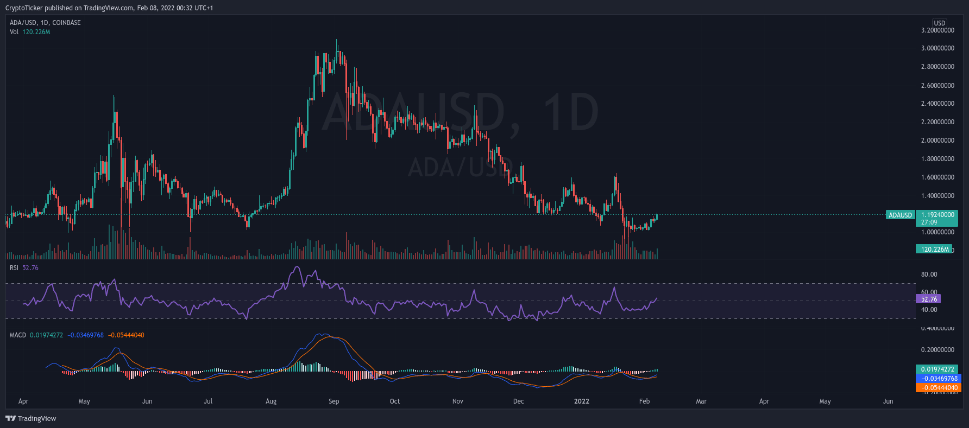Select the ADA/USD symbol title

click(x=45, y=23)
